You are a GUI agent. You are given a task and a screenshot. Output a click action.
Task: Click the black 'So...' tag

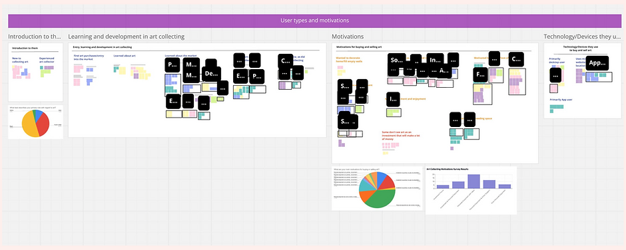click(396, 61)
